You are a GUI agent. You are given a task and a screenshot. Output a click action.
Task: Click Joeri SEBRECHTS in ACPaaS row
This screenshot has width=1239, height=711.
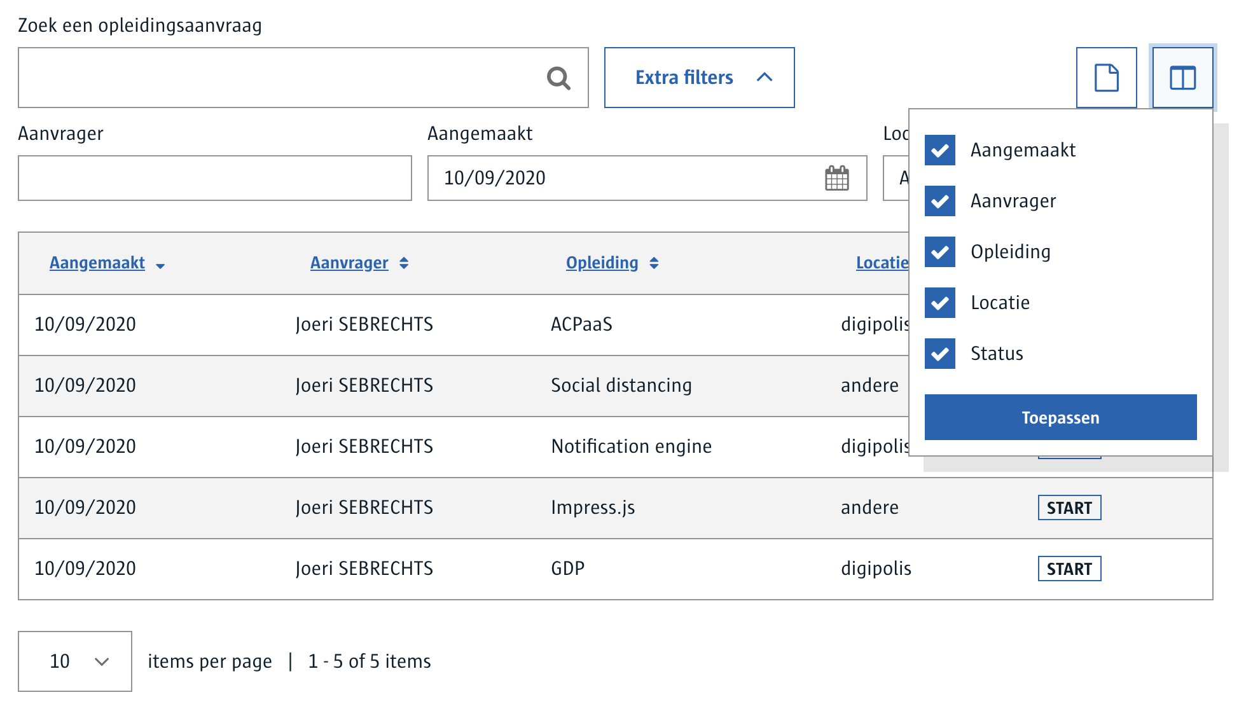(x=364, y=324)
